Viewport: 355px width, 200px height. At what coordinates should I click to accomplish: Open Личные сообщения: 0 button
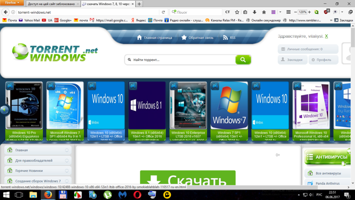coord(308,49)
